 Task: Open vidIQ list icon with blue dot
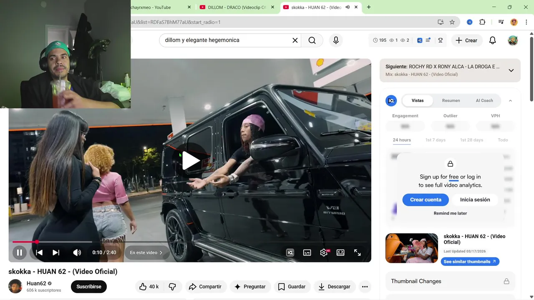(428, 40)
